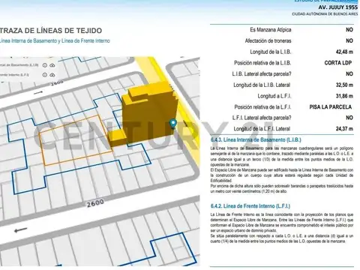Click the lower '2600' street number label on map

[x=95, y=202]
